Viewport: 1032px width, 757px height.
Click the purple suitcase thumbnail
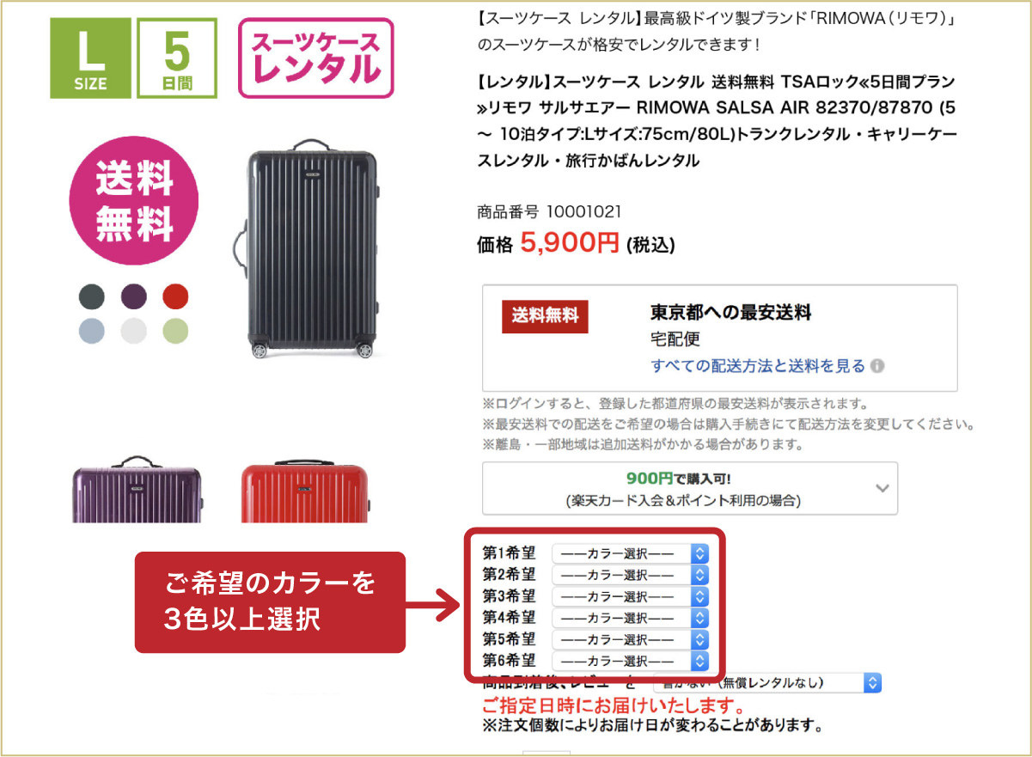point(134,489)
